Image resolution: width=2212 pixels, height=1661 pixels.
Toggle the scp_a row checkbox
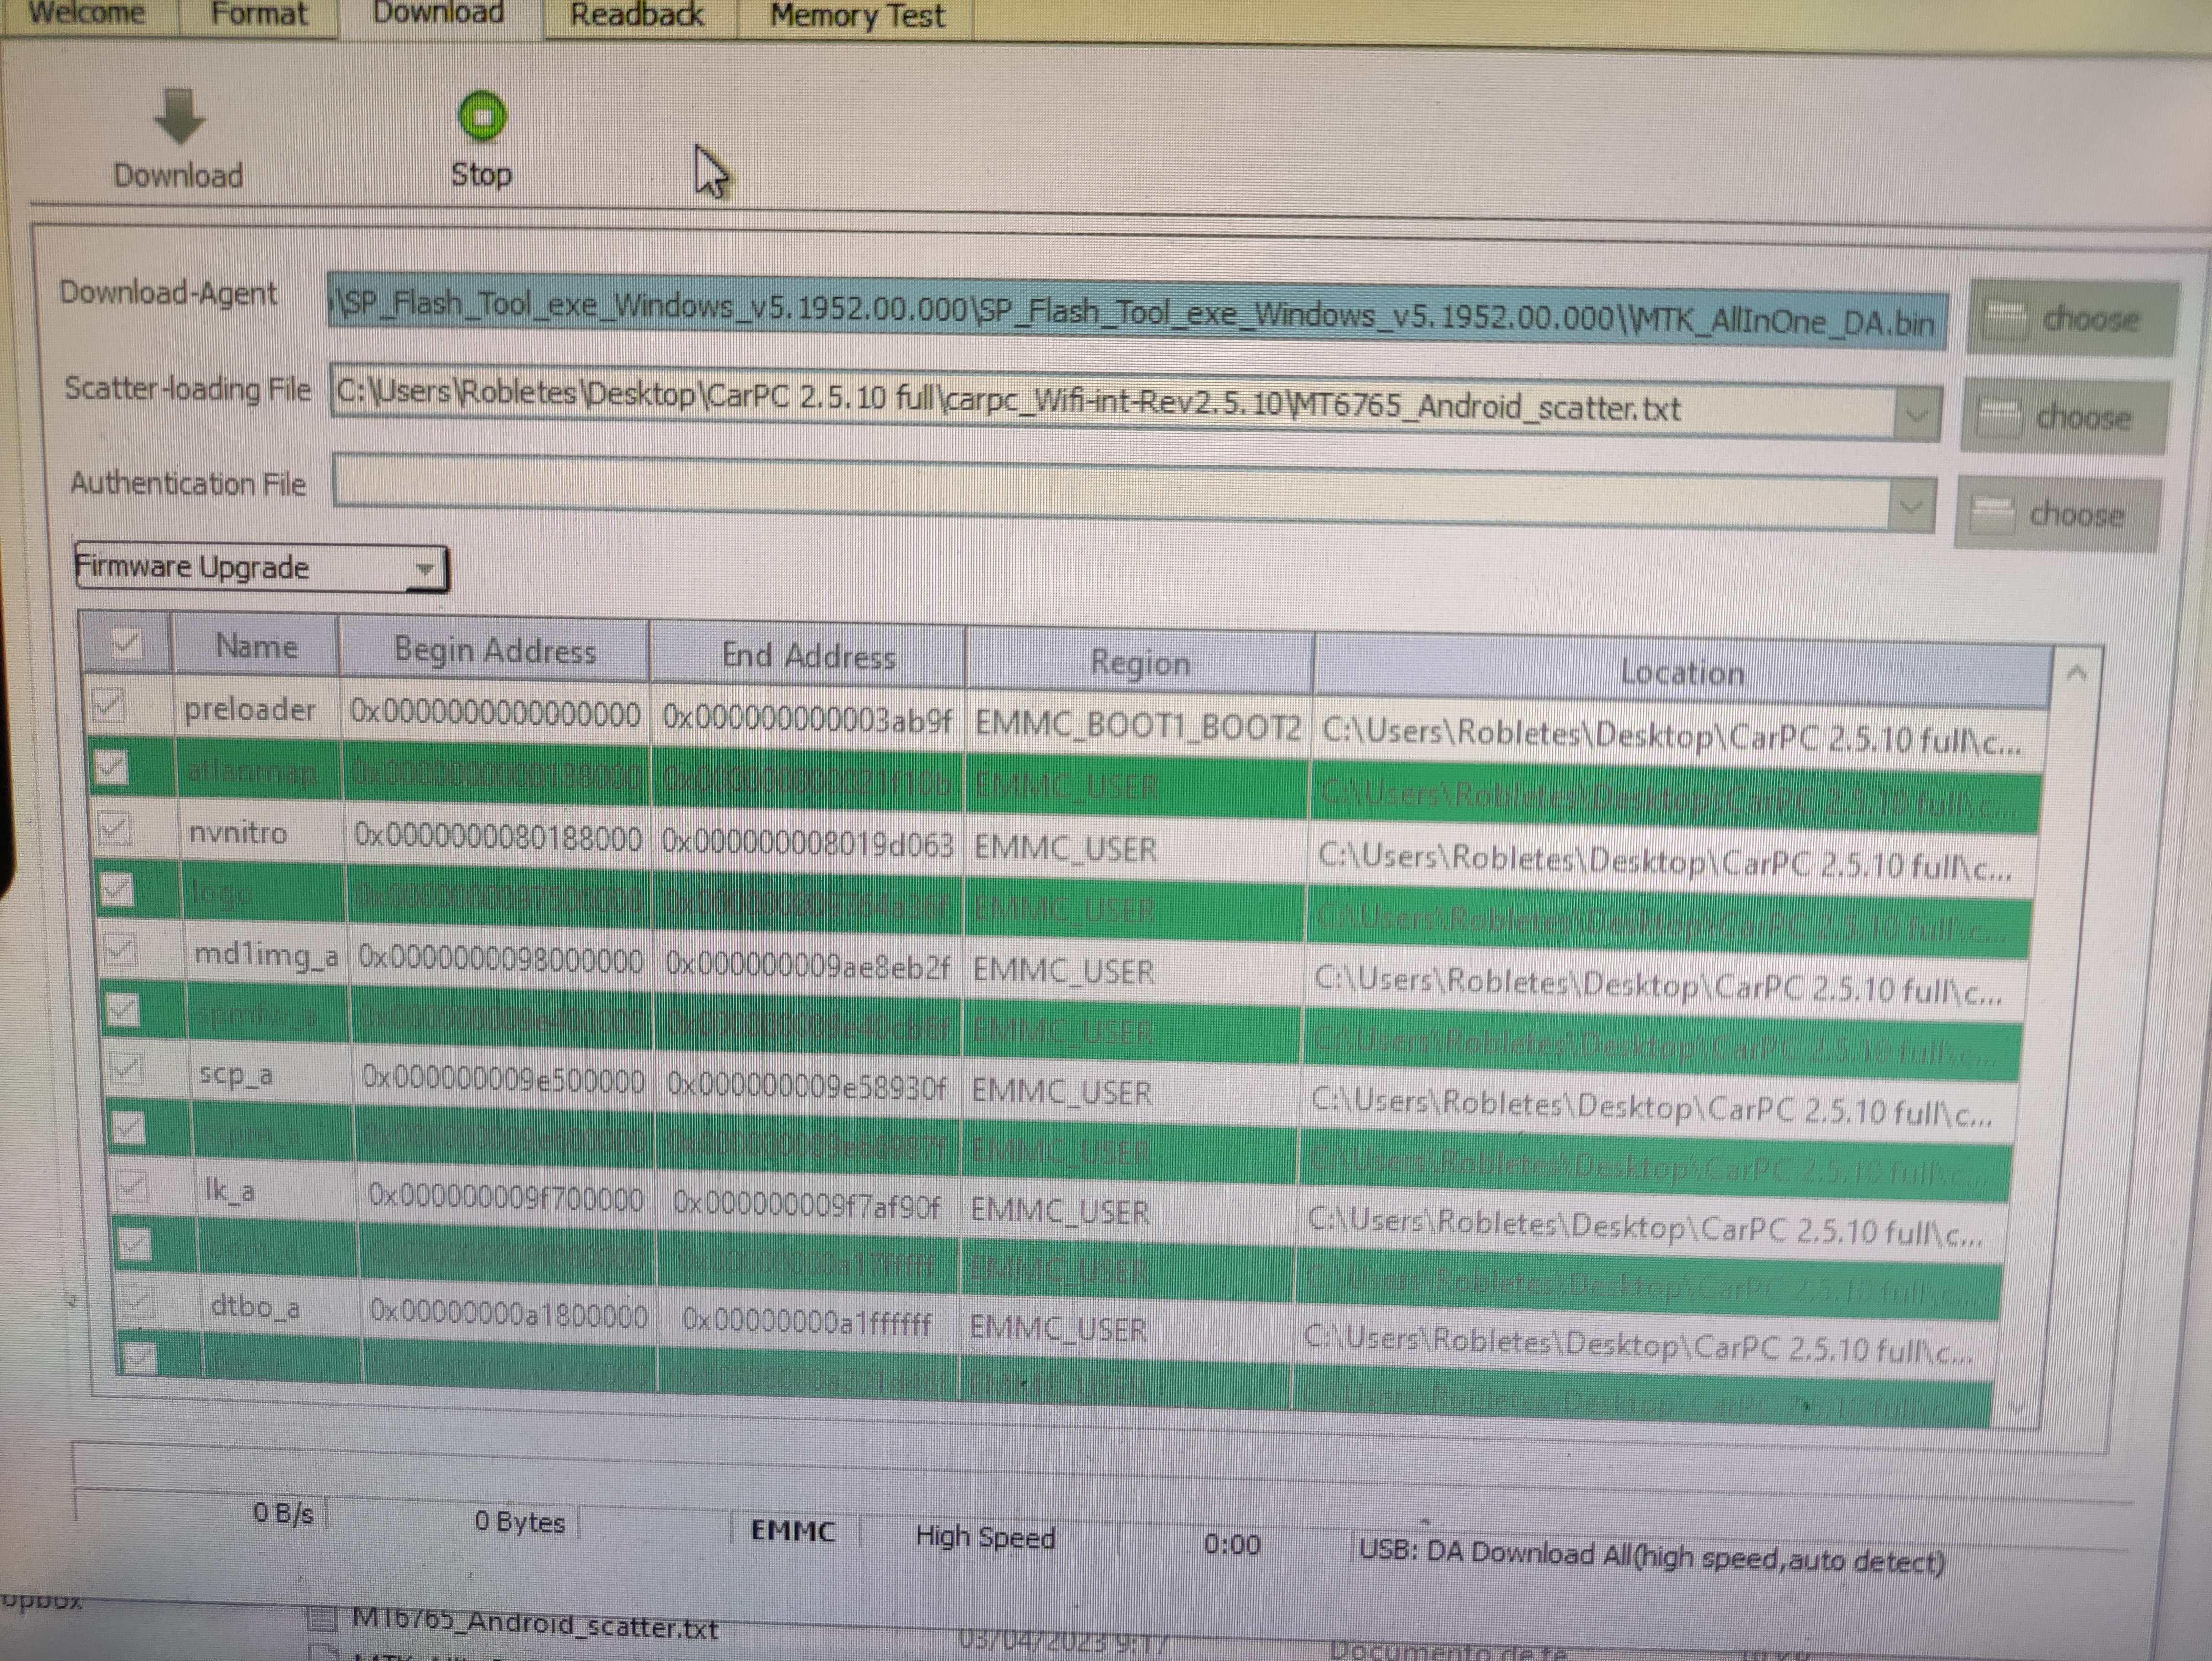[x=126, y=1069]
